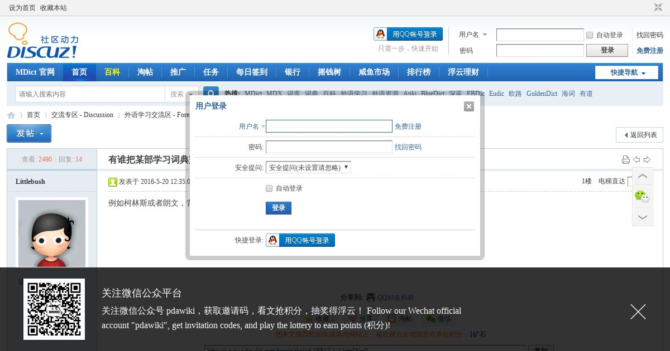Click the 欧路 hot search link
The height and width of the screenshot is (351, 670).
point(515,94)
